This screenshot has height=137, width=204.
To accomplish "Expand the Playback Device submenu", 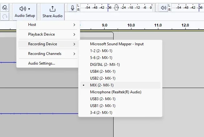I will (x=48, y=34).
